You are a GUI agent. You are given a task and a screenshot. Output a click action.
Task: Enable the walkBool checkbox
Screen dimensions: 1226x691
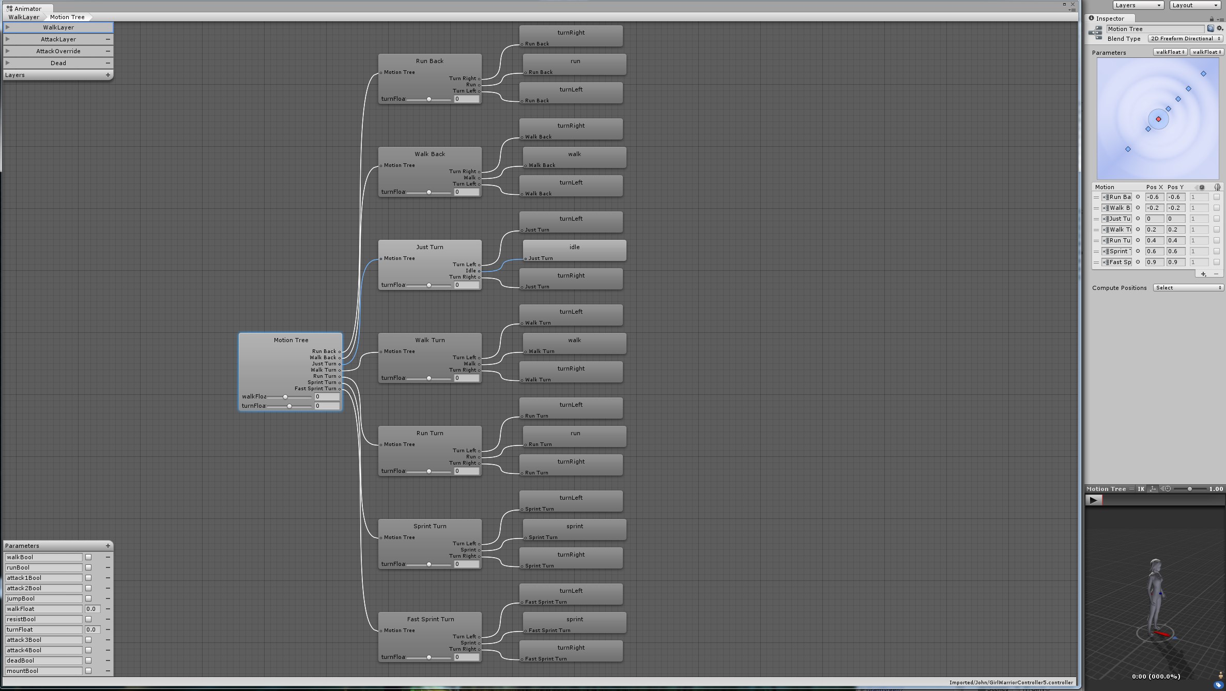coord(88,557)
